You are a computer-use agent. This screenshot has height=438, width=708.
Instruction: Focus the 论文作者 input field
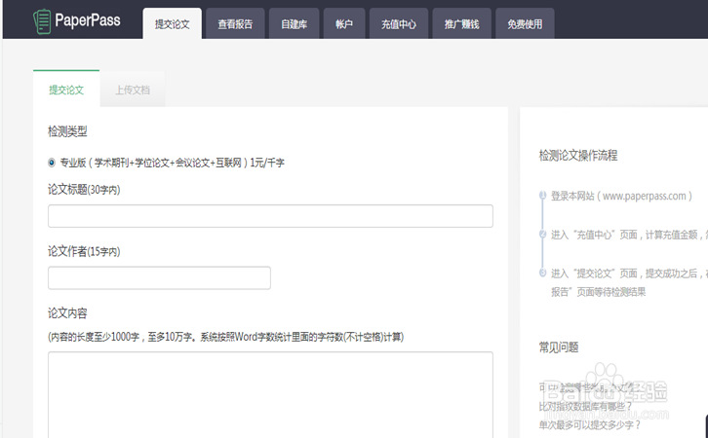(159, 277)
